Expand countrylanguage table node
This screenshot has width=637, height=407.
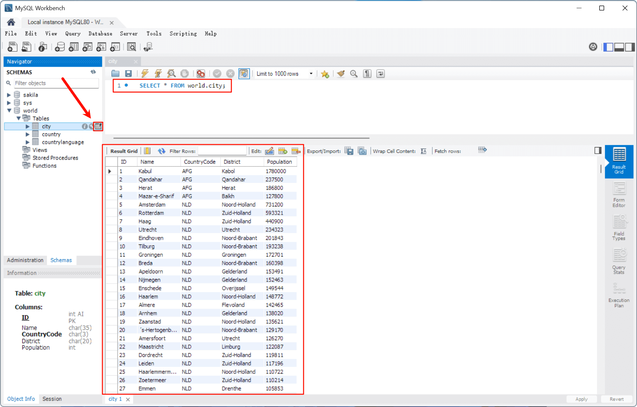click(28, 142)
